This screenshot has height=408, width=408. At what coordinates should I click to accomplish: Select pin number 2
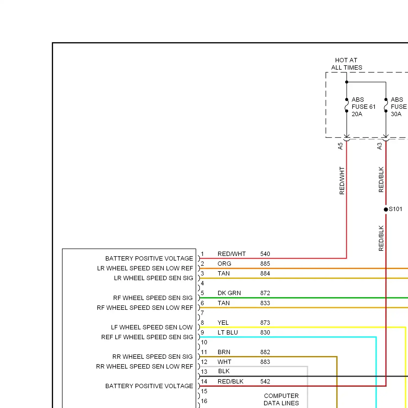click(x=202, y=264)
